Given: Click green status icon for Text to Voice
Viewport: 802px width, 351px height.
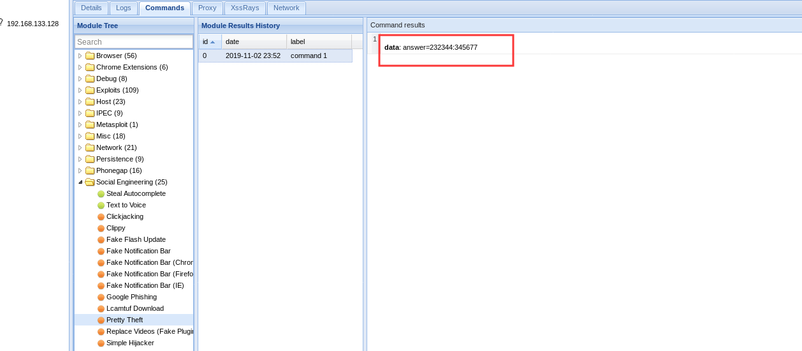Looking at the screenshot, I should click(101, 205).
